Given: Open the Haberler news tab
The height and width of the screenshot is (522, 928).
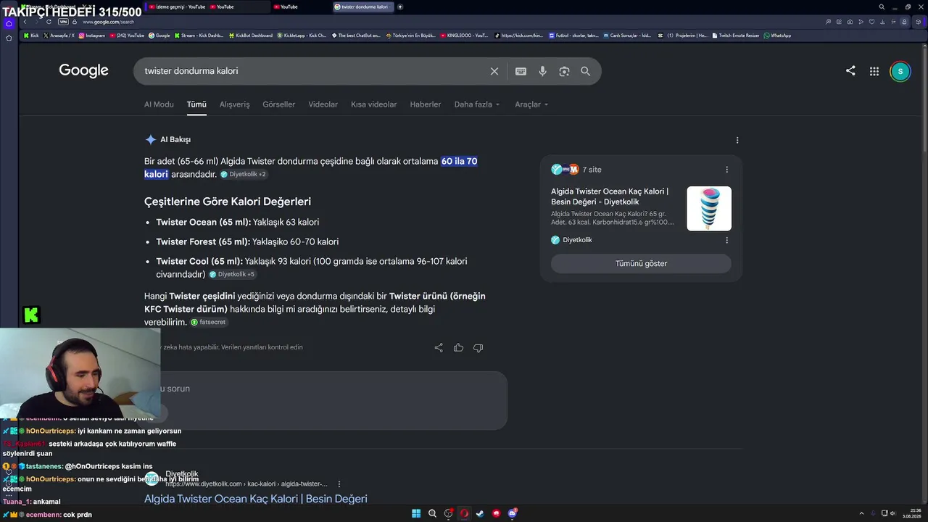Looking at the screenshot, I should (x=426, y=104).
